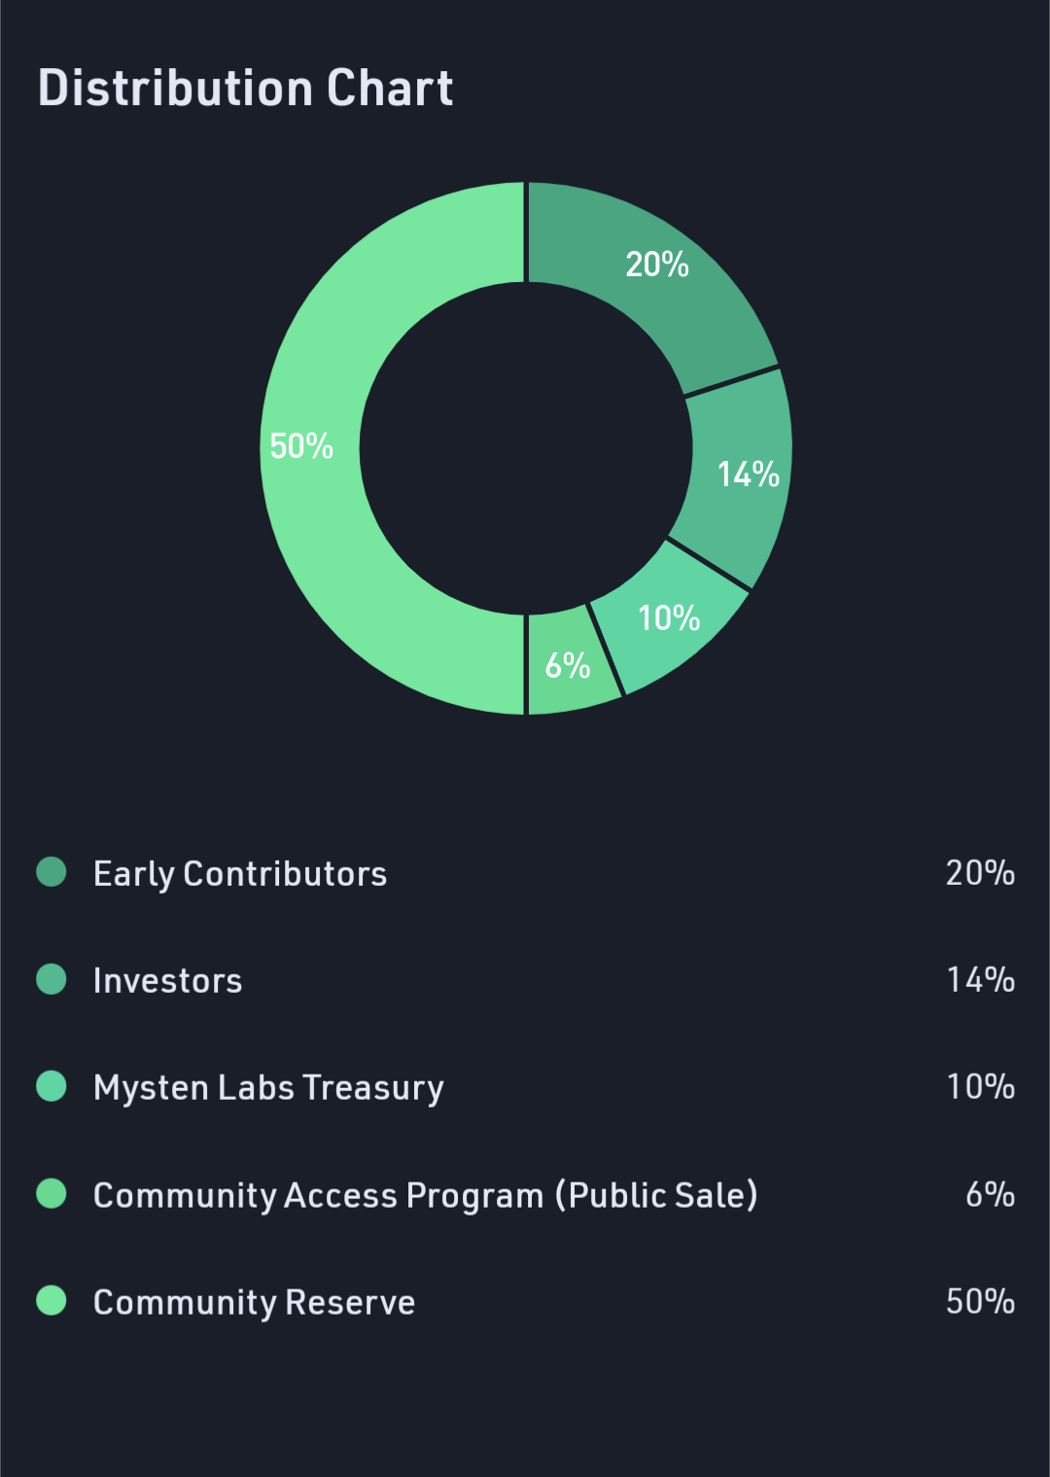Click the Distribution Chart heading
The width and height of the screenshot is (1050, 1477).
tap(245, 88)
